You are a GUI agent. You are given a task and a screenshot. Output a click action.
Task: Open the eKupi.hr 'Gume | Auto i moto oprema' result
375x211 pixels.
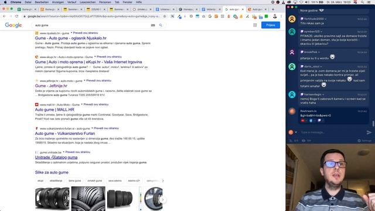(x=88, y=62)
